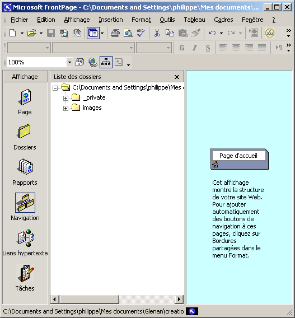Click the Print icon
The width and height of the screenshot is (295, 318).
point(115,33)
